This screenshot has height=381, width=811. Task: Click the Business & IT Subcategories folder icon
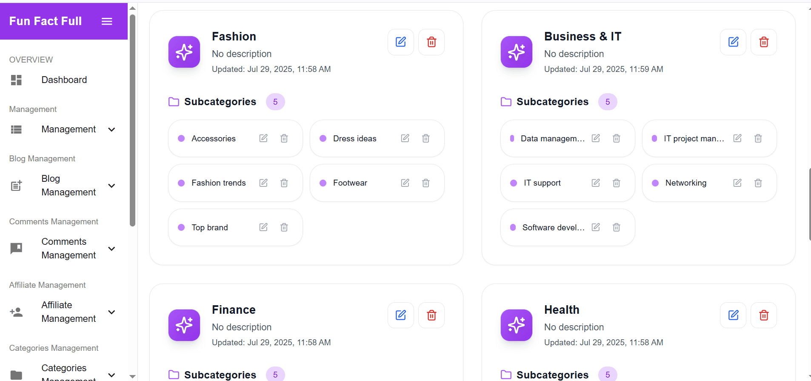coord(506,102)
